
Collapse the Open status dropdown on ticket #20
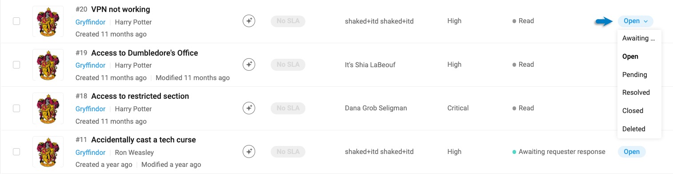[x=635, y=21]
